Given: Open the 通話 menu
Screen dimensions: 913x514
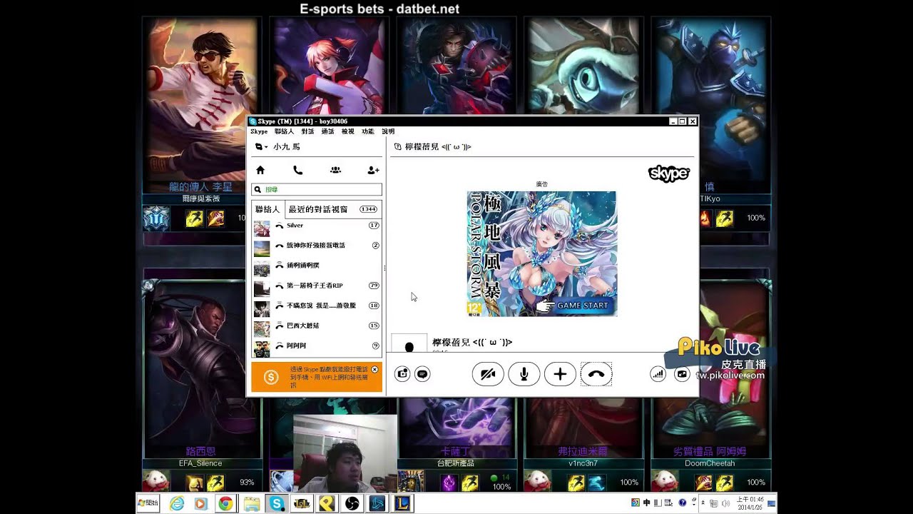Looking at the screenshot, I should click(x=327, y=131).
